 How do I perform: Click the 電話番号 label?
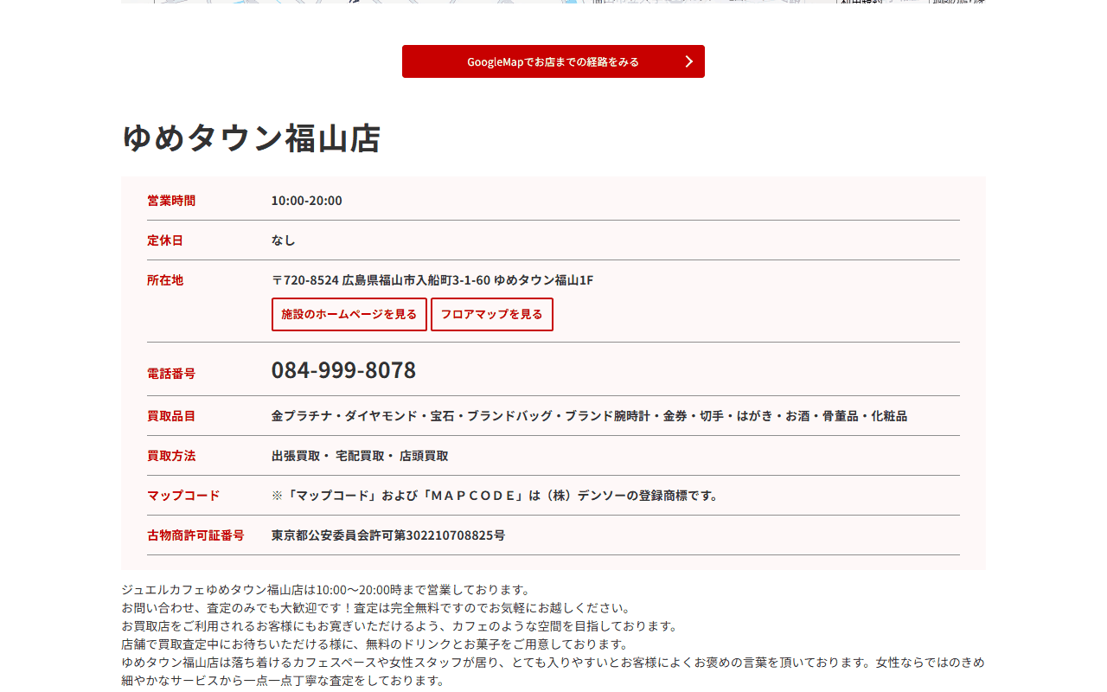pos(171,374)
